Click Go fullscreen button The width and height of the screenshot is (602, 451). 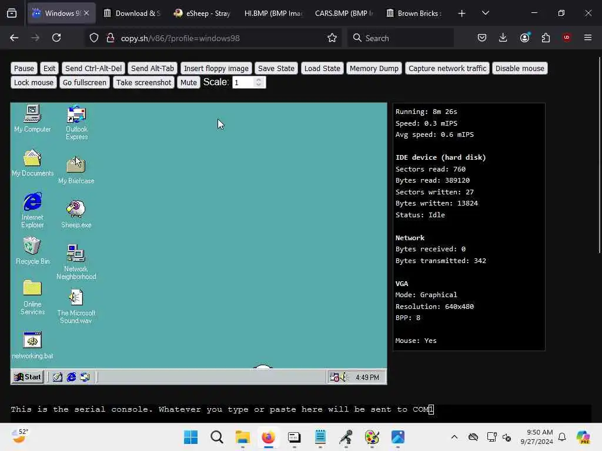(85, 82)
